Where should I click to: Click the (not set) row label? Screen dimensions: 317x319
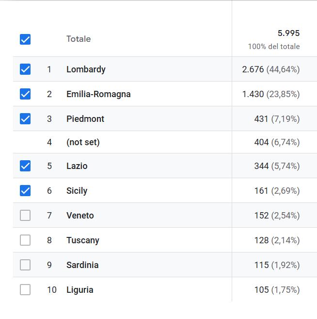pyautogui.click(x=83, y=142)
